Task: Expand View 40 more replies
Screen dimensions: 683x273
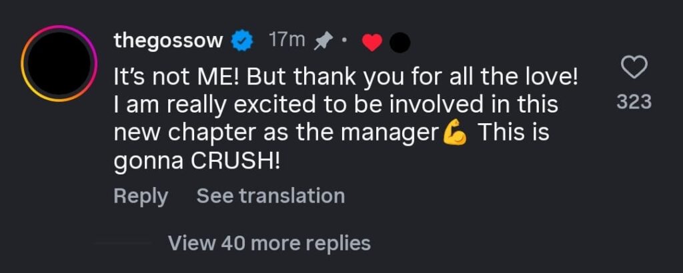Action: coord(269,243)
